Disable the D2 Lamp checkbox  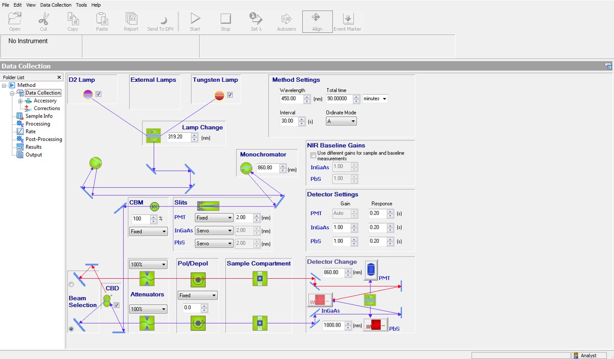click(98, 94)
